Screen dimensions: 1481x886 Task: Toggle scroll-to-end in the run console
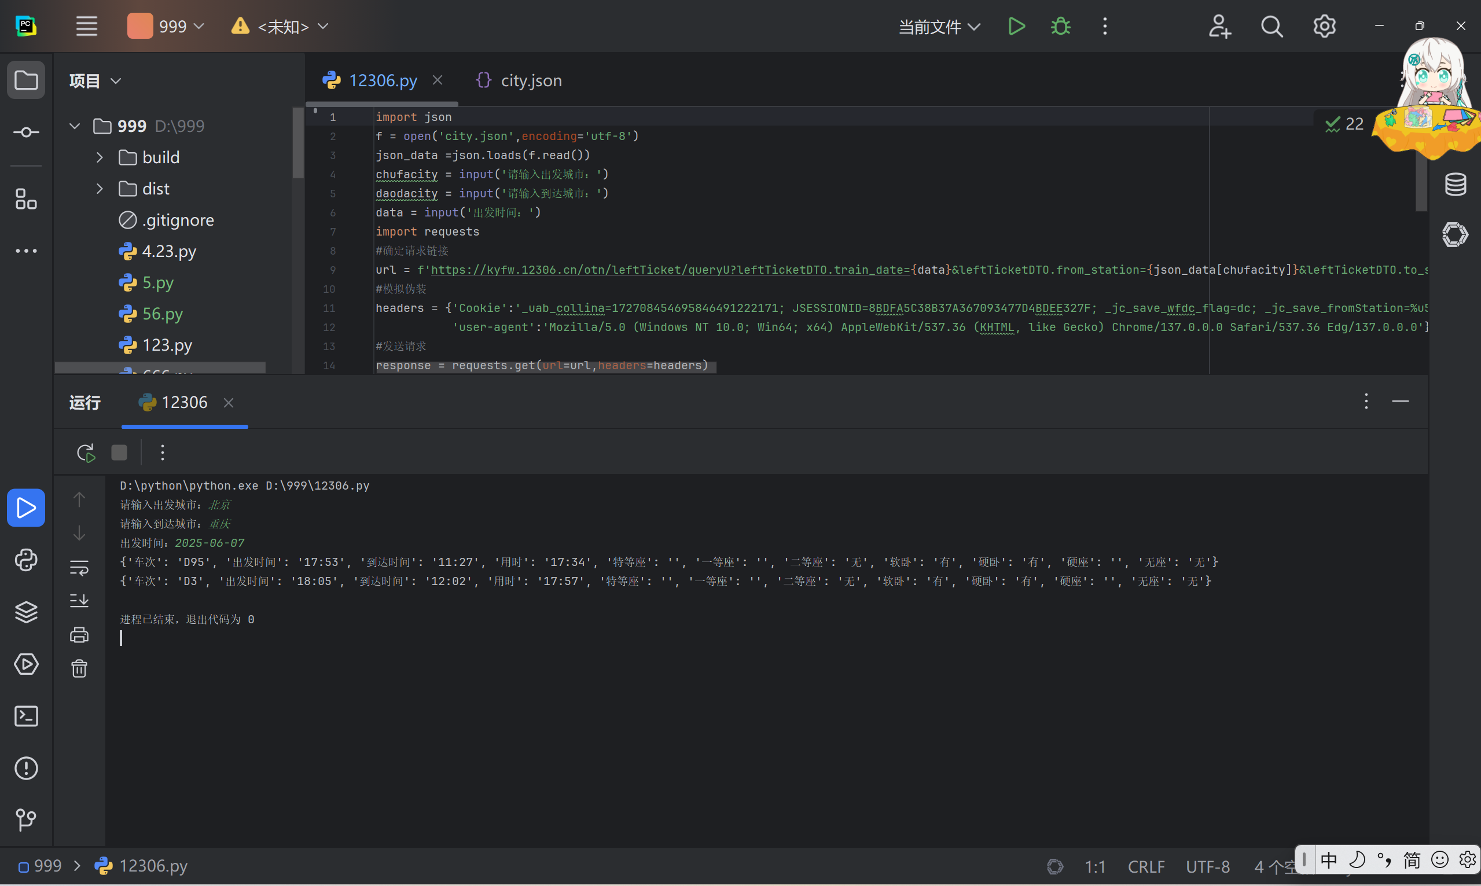click(79, 600)
